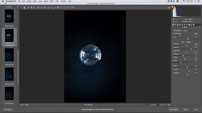Open the Tone Curve panel icon
This screenshot has height=113, width=202.
[x=175, y=25]
